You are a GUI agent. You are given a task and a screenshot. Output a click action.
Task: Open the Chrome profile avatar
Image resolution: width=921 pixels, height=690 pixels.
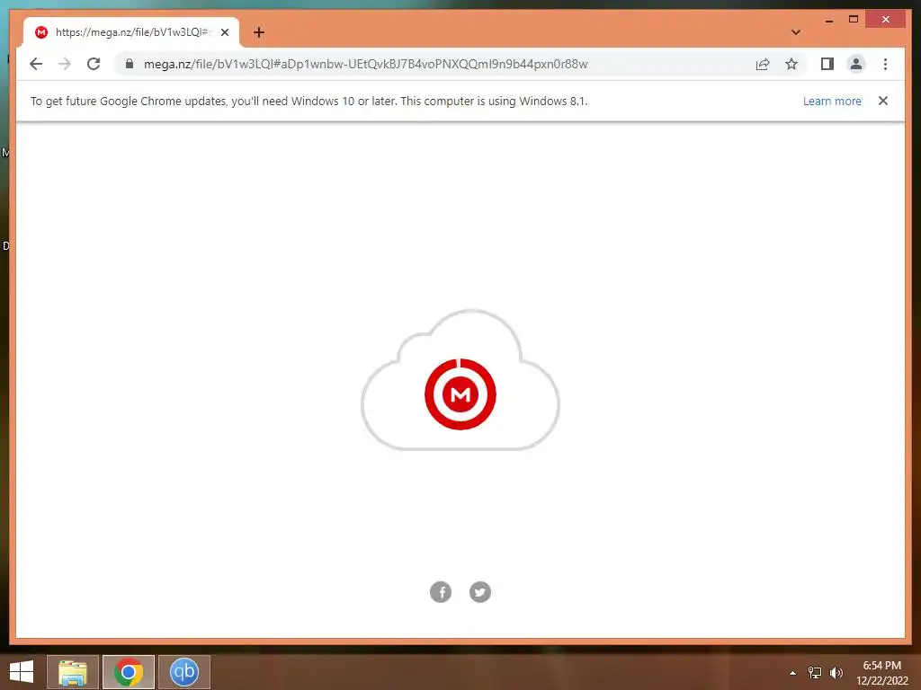[x=856, y=64]
